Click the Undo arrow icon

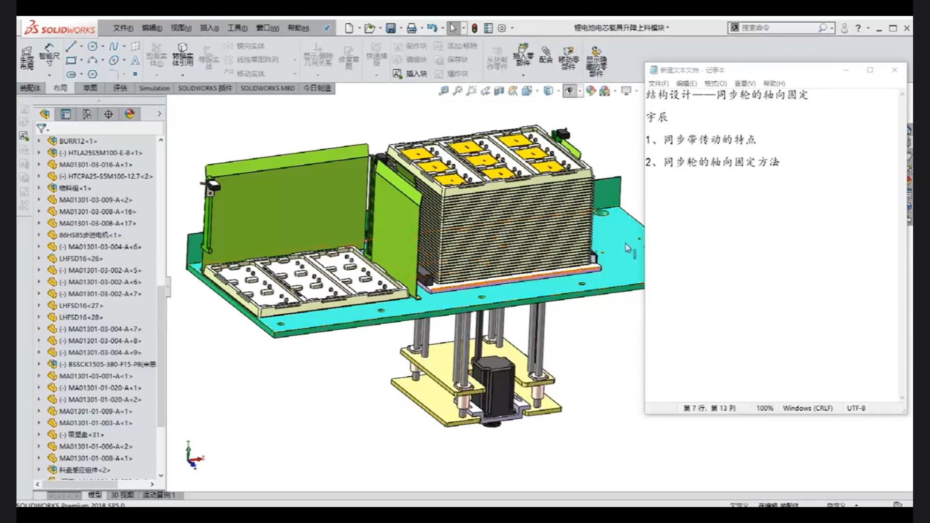(432, 28)
